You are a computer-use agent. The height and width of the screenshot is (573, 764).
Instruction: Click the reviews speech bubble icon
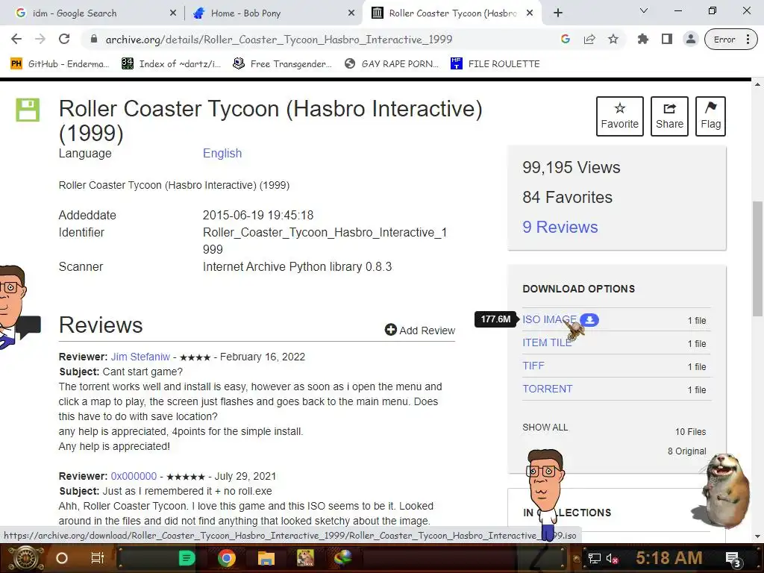click(29, 327)
